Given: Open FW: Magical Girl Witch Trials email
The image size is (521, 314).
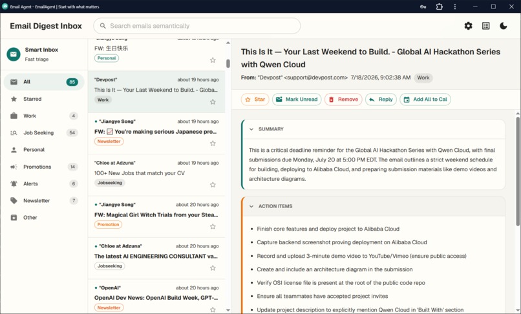Looking at the screenshot, I should [156, 216].
